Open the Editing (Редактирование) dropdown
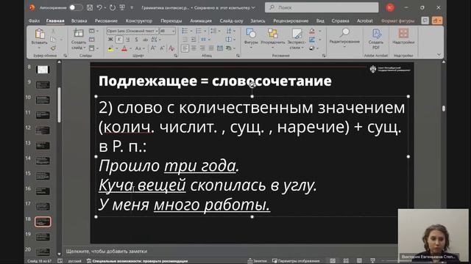The image size is (471, 264). coord(344,37)
